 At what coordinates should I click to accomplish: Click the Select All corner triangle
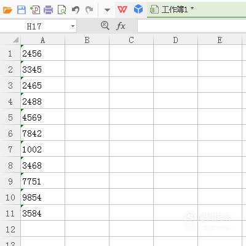15,39
